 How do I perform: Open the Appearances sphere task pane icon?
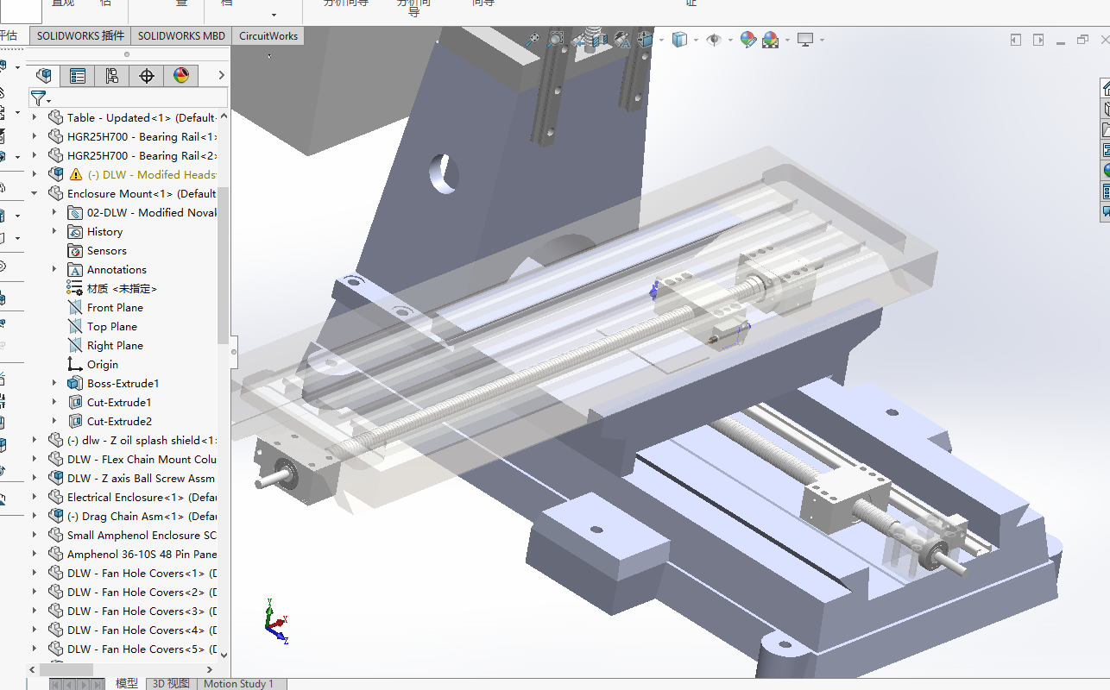click(x=1105, y=171)
